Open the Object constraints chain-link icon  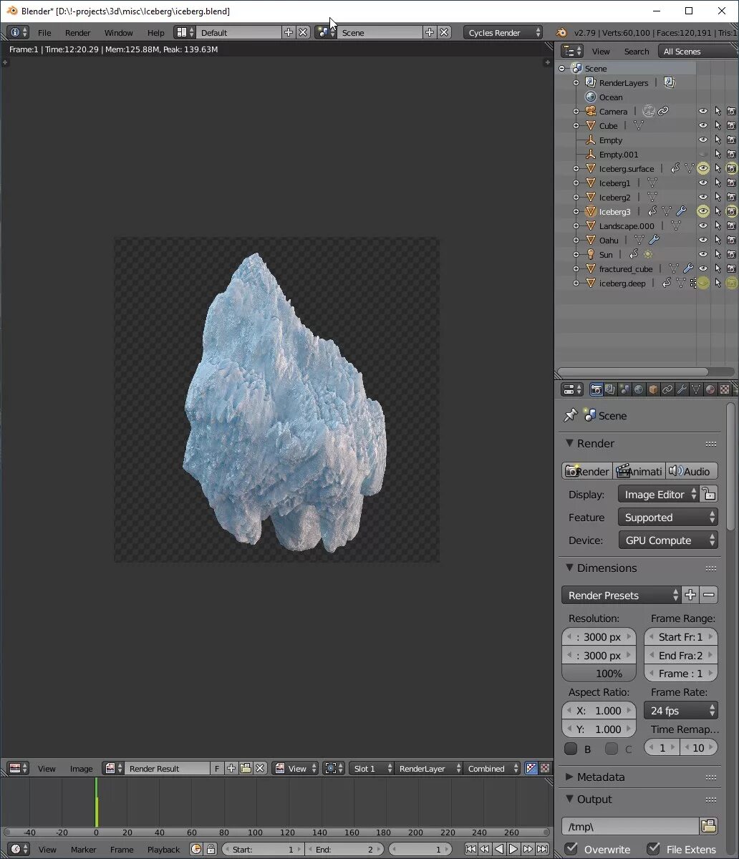tap(667, 389)
